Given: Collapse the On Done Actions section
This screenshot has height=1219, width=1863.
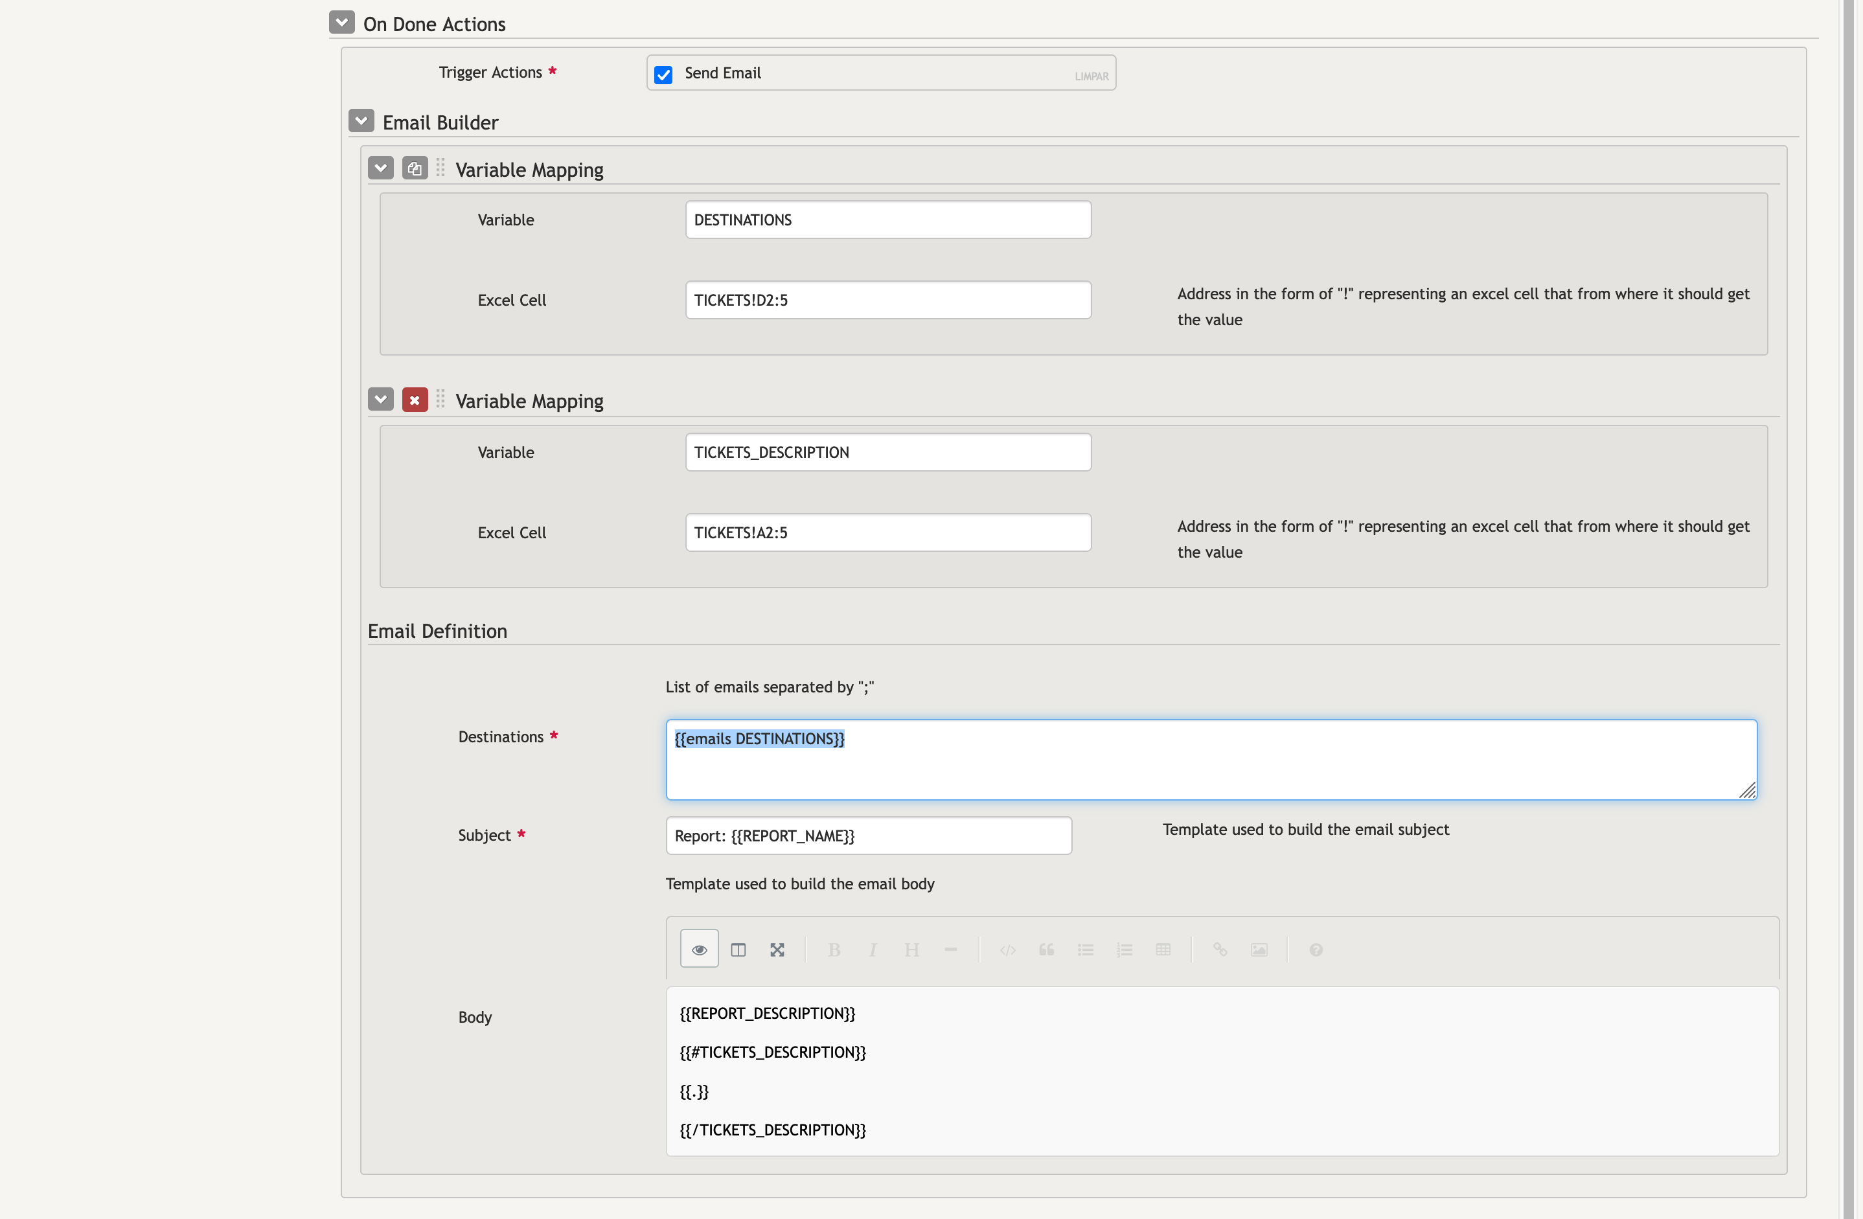Looking at the screenshot, I should tap(342, 22).
